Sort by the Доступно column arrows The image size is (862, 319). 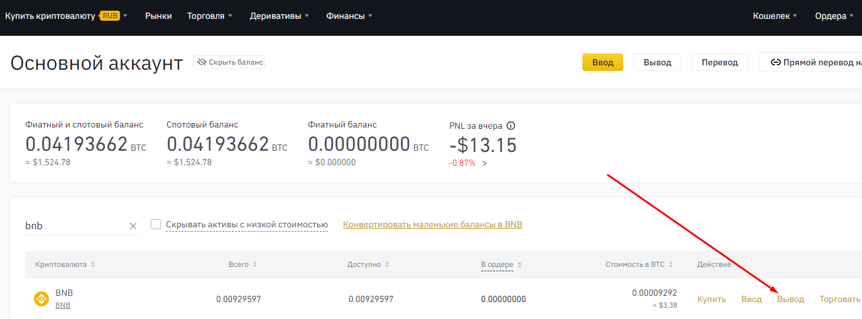pos(387,264)
